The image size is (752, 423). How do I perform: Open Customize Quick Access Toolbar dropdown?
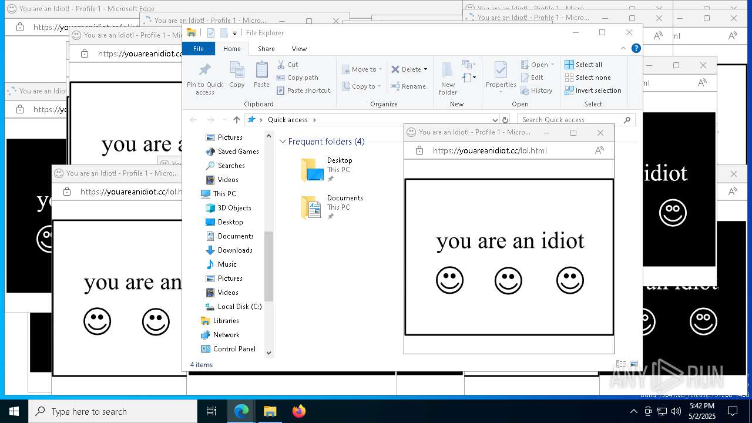[234, 33]
